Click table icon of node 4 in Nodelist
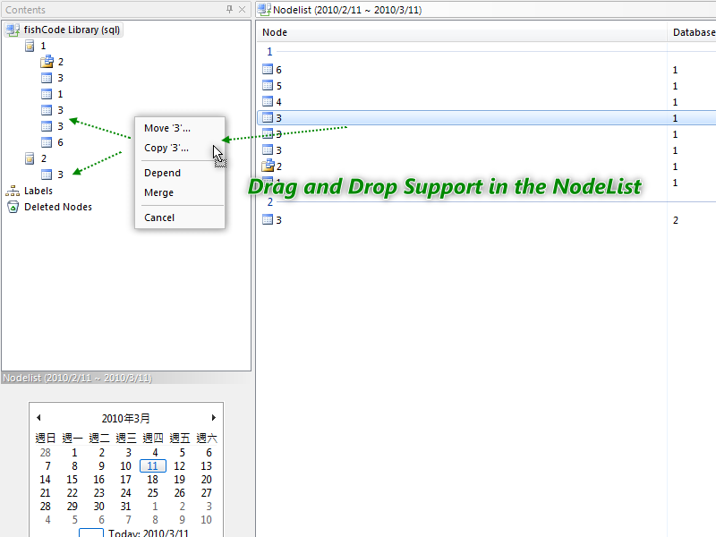716x537 pixels. pos(268,101)
